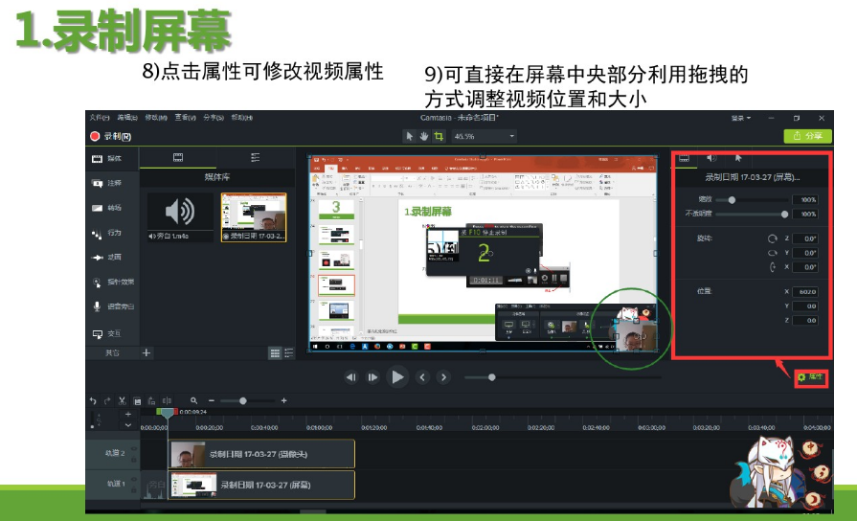Jump to the previous clip marker

point(422,377)
